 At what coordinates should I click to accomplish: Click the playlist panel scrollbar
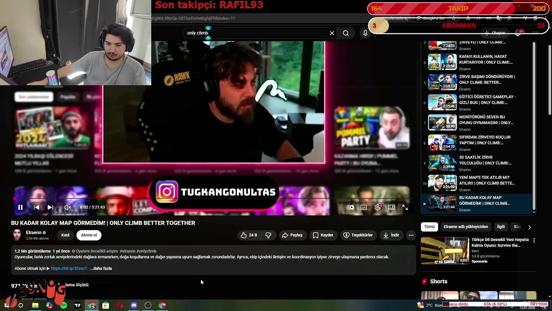pyautogui.click(x=534, y=125)
